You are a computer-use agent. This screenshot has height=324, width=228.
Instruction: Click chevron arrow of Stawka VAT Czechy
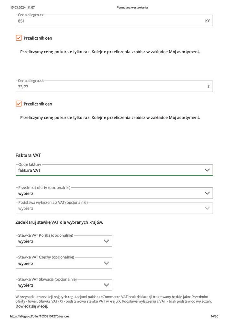(x=106, y=263)
